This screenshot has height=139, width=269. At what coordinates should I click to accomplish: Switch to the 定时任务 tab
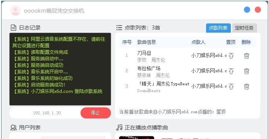(x=244, y=28)
